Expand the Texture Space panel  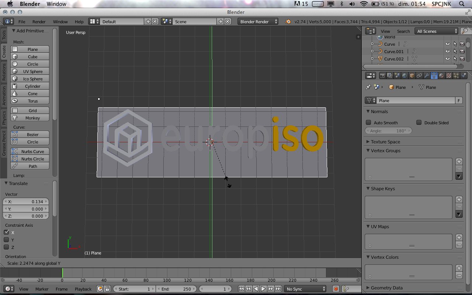coord(385,142)
